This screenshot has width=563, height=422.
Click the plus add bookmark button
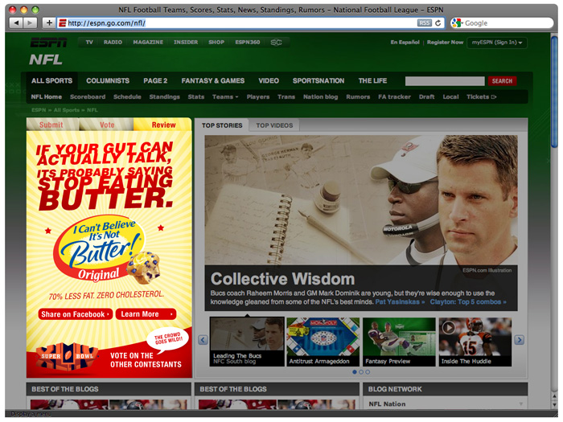coord(49,23)
